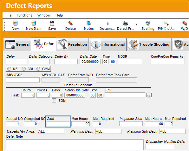This screenshot has height=151, width=189.
Task: Choose the GMM radio button
Action: point(38,69)
